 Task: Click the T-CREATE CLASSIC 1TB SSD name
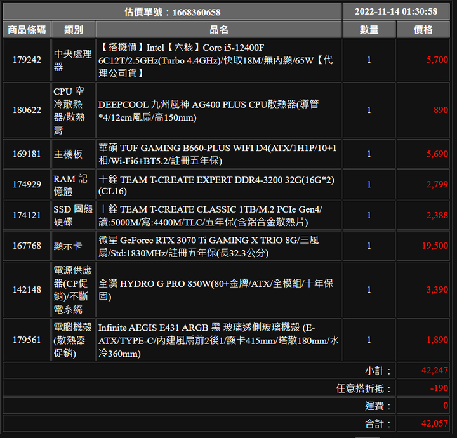pyautogui.click(x=210, y=216)
